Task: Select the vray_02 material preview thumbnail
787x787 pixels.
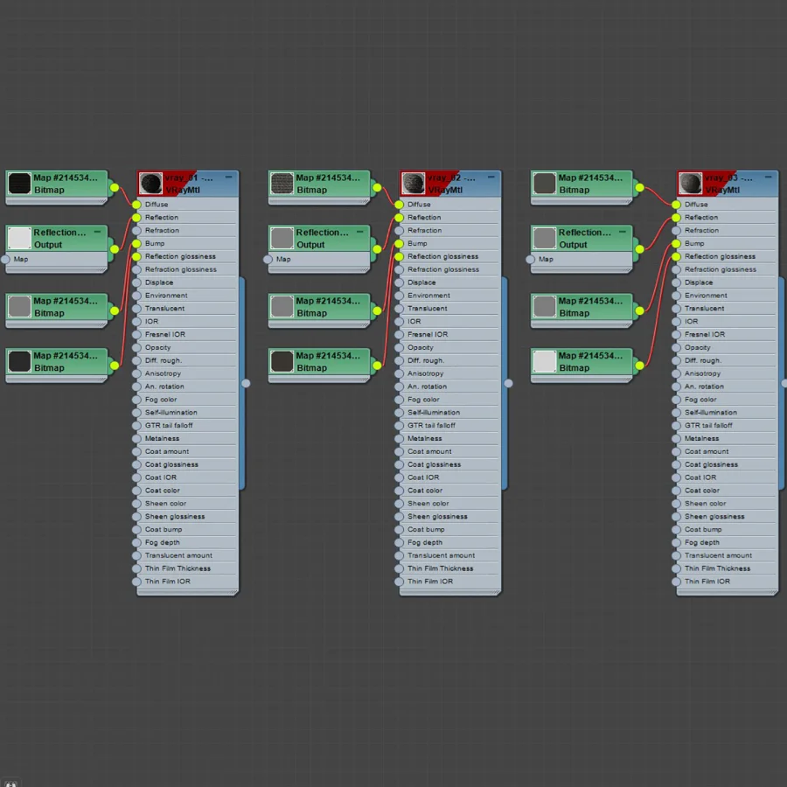Action: click(x=413, y=184)
